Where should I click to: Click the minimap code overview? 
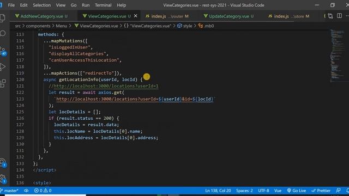338,56
